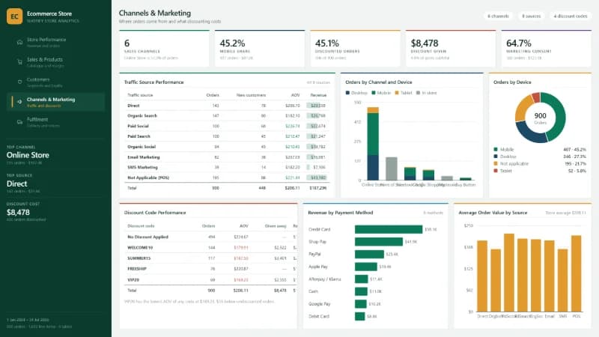
Task: Click the Traffic Source Performance title
Action: pos(154,82)
